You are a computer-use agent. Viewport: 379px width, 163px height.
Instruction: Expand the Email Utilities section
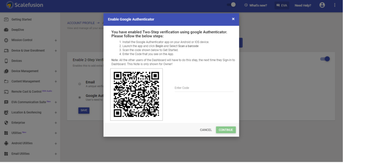56,154
